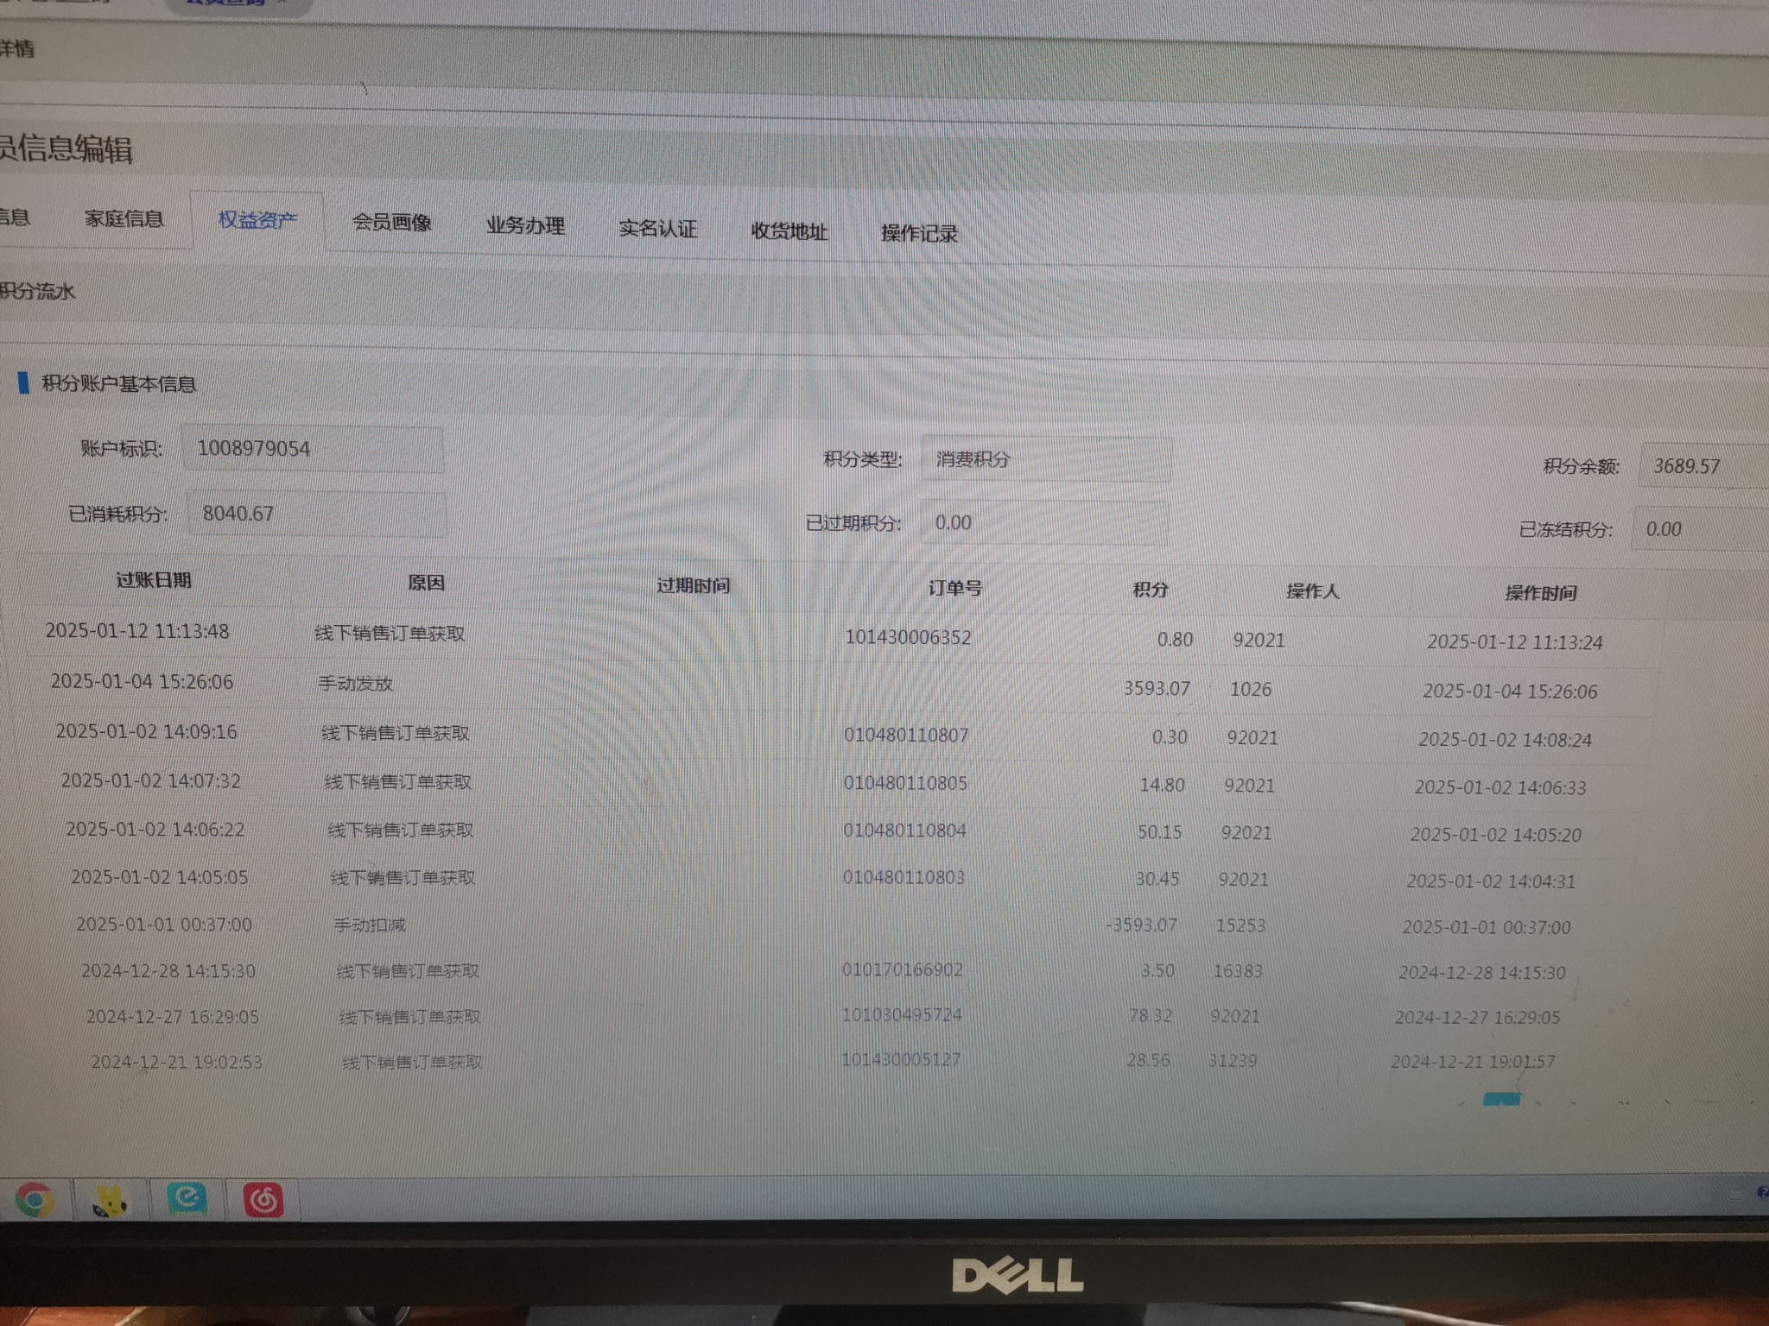Click order number 101430006352 in table
1769x1326 pixels.
click(x=908, y=637)
